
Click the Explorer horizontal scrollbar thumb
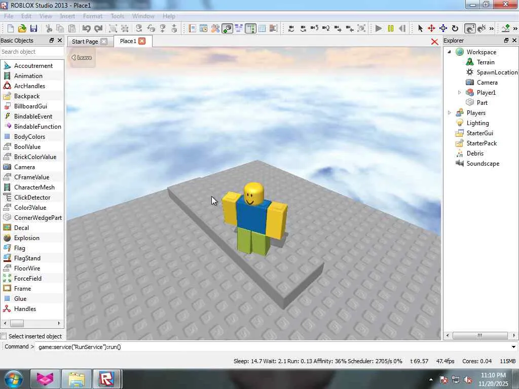[x=480, y=335]
